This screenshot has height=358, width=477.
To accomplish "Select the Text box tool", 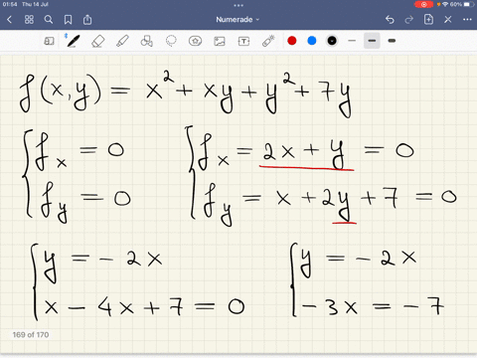I will [x=243, y=41].
